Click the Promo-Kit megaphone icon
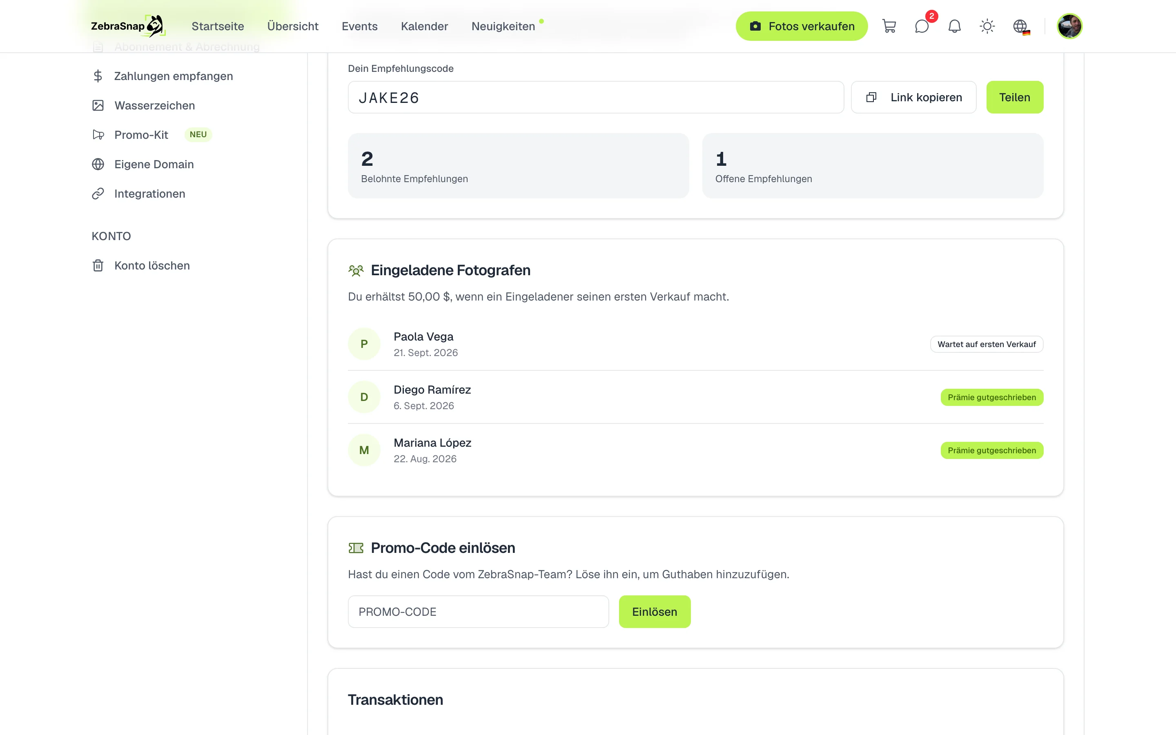1176x735 pixels. tap(98, 135)
